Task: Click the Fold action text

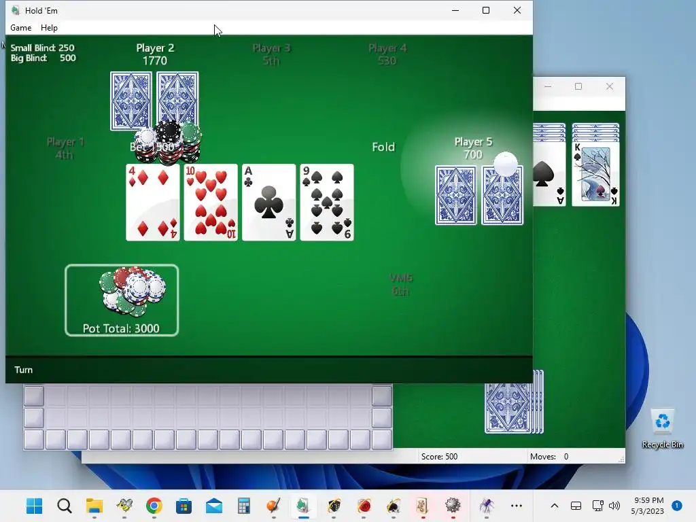Action: 383,147
